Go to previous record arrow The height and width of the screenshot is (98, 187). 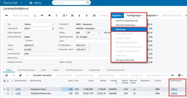(x=79, y=15)
